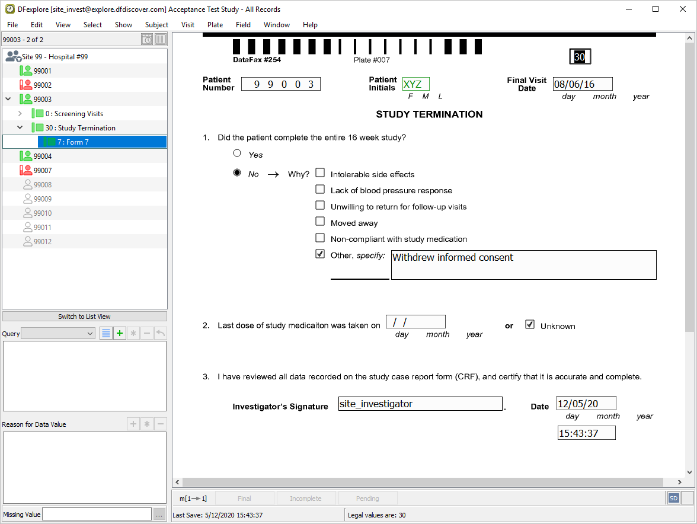Select subject 99004 in the tree
The width and height of the screenshot is (697, 524).
[42, 156]
